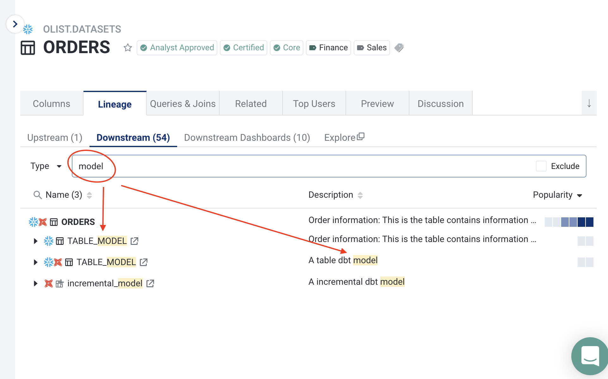Select the Downstream Dashboards (10) tab
The image size is (608, 379).
pyautogui.click(x=247, y=138)
